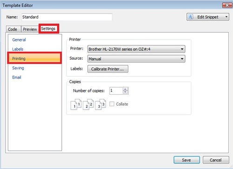Open the Source dropdown showing Manual

pos(136,59)
